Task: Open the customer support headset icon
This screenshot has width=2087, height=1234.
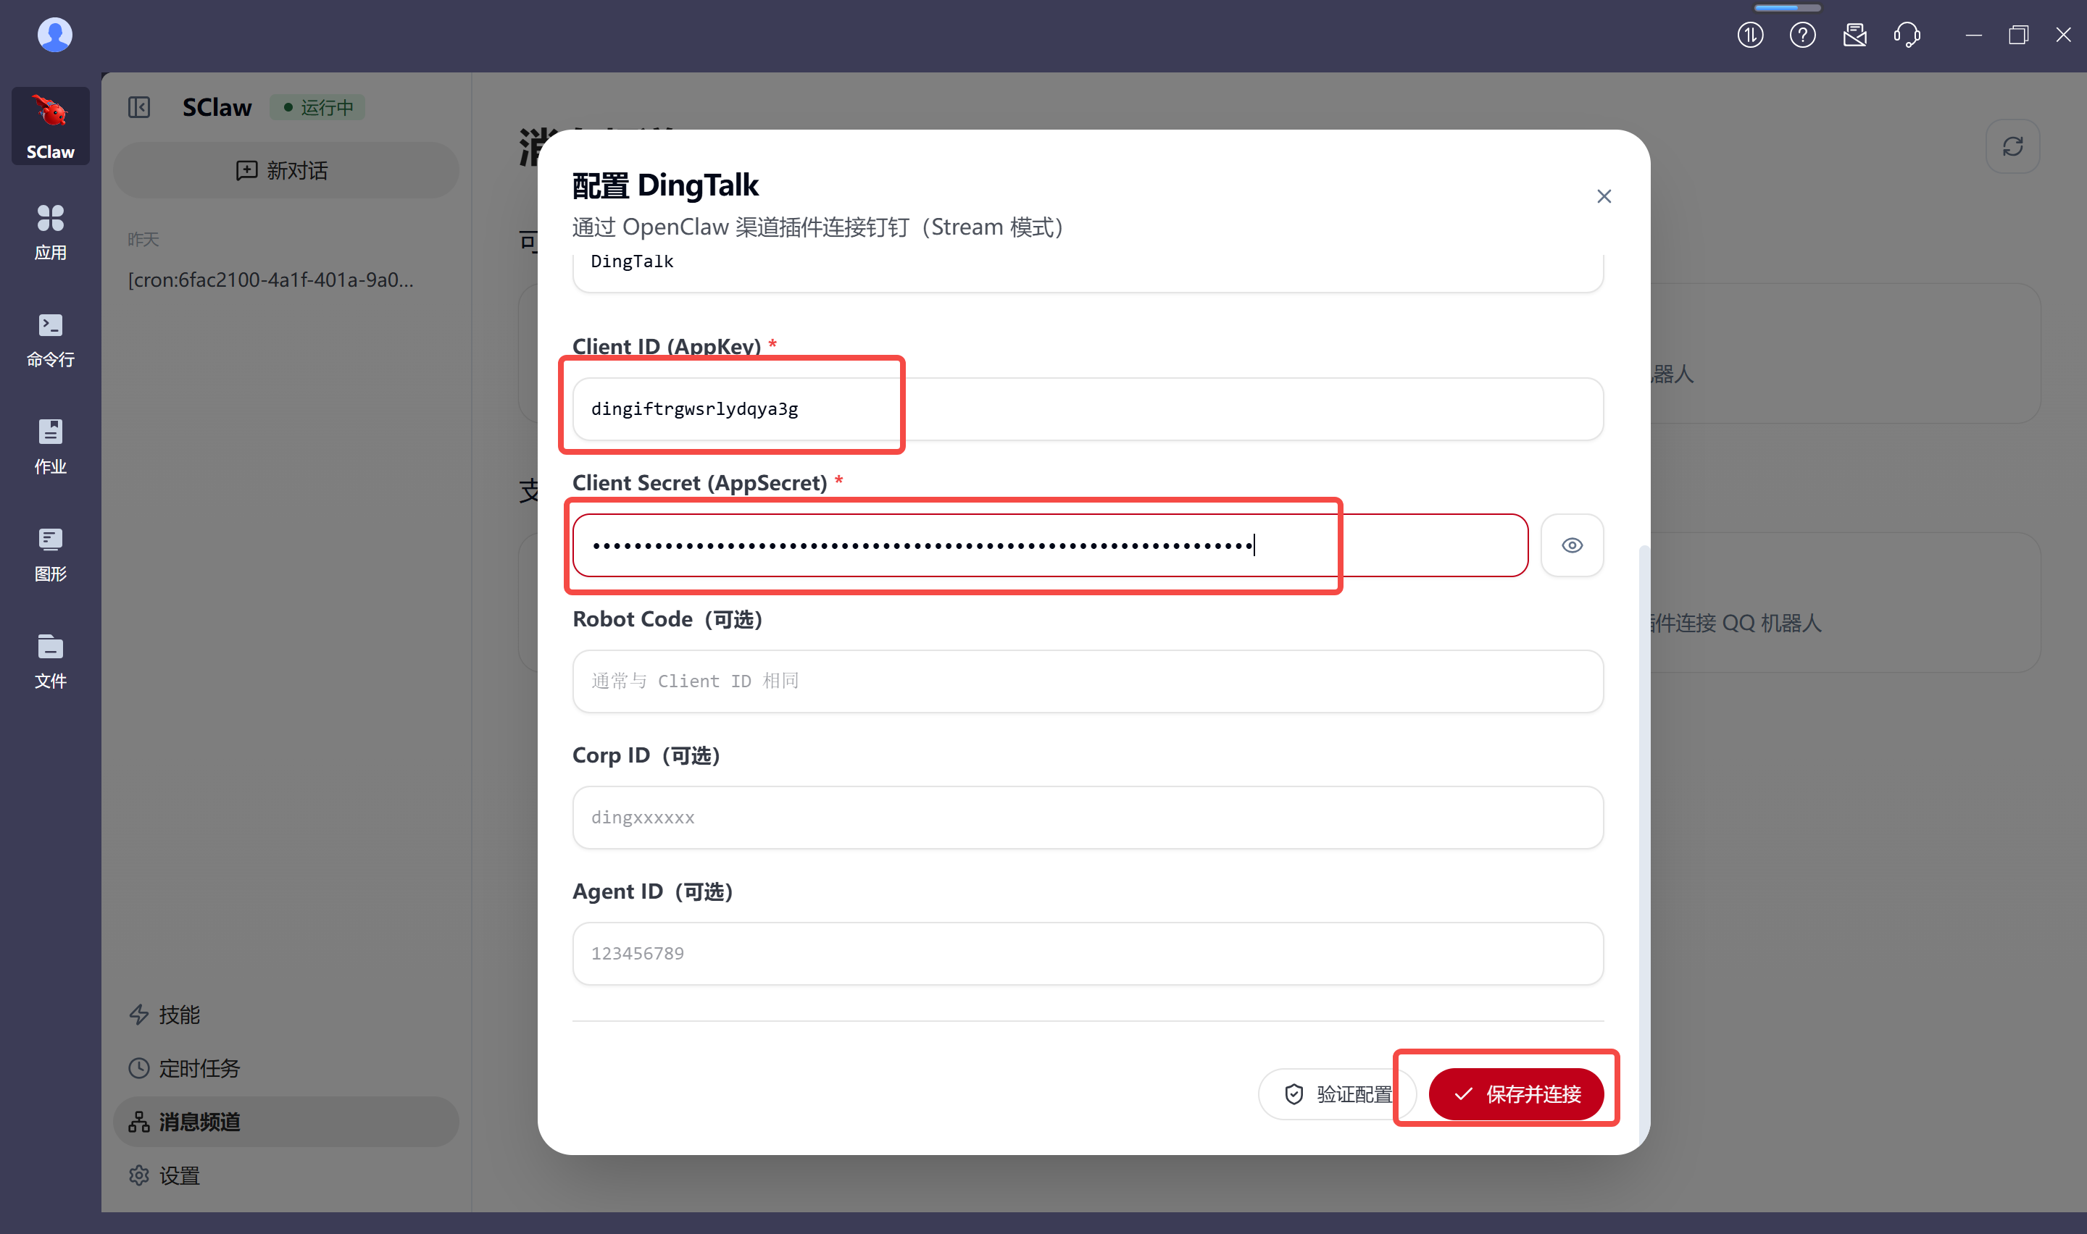Action: 1907,35
